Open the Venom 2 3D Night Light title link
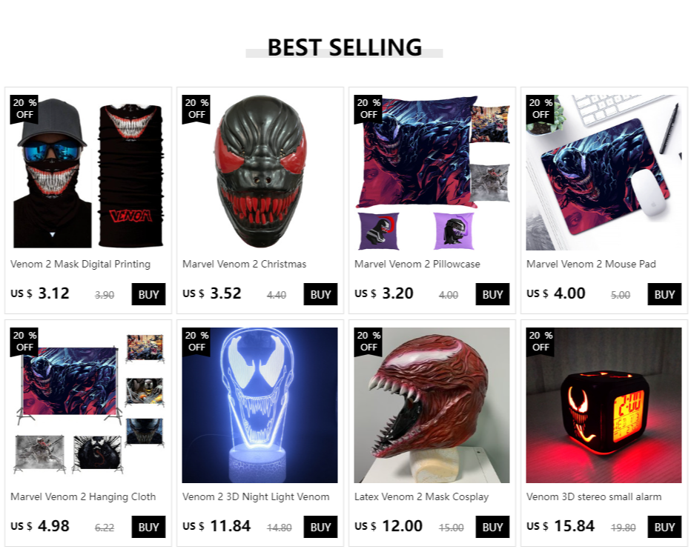This screenshot has height=555, width=691. point(256,497)
